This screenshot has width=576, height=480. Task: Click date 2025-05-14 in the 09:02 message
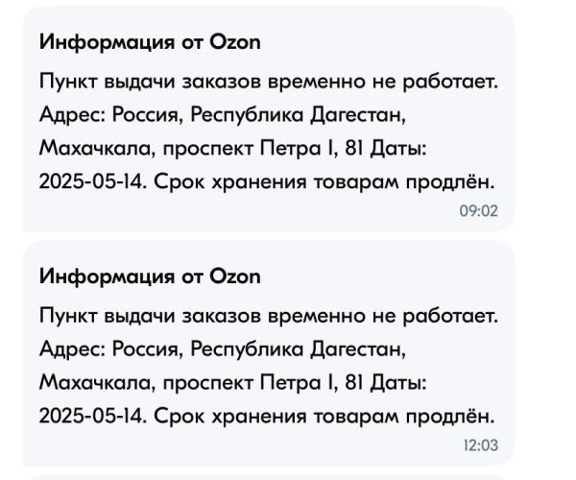[x=92, y=181]
